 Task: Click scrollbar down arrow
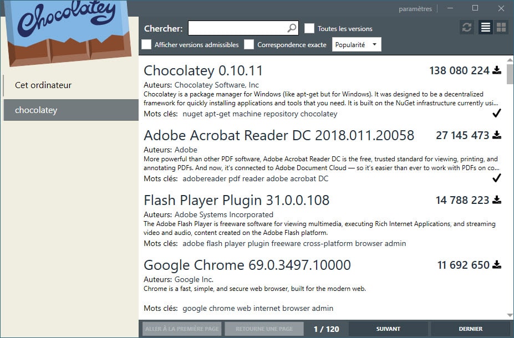pos(510,315)
